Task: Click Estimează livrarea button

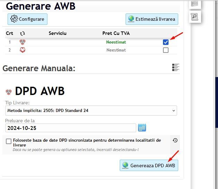Action: click(152, 19)
